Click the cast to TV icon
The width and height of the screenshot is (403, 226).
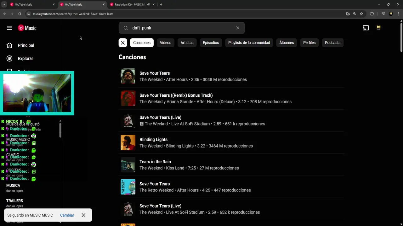[366, 28]
